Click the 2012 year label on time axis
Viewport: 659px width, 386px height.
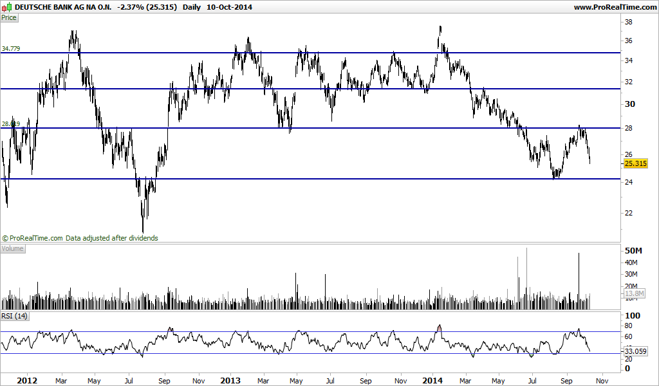(x=27, y=381)
